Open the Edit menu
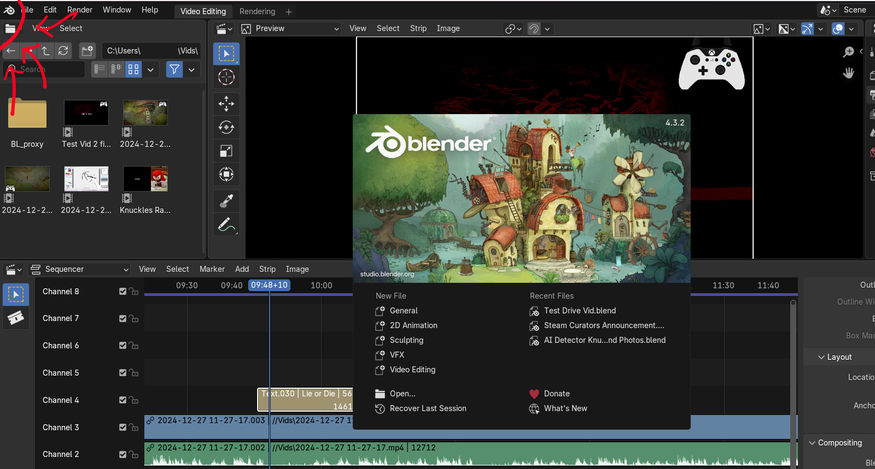 (x=50, y=10)
